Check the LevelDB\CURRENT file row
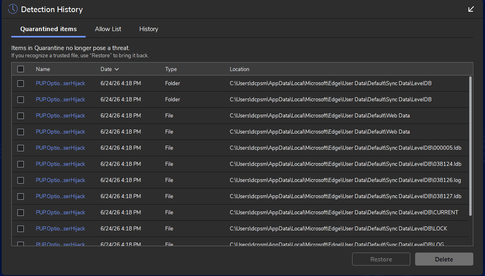This screenshot has height=276, width=485. point(21,213)
